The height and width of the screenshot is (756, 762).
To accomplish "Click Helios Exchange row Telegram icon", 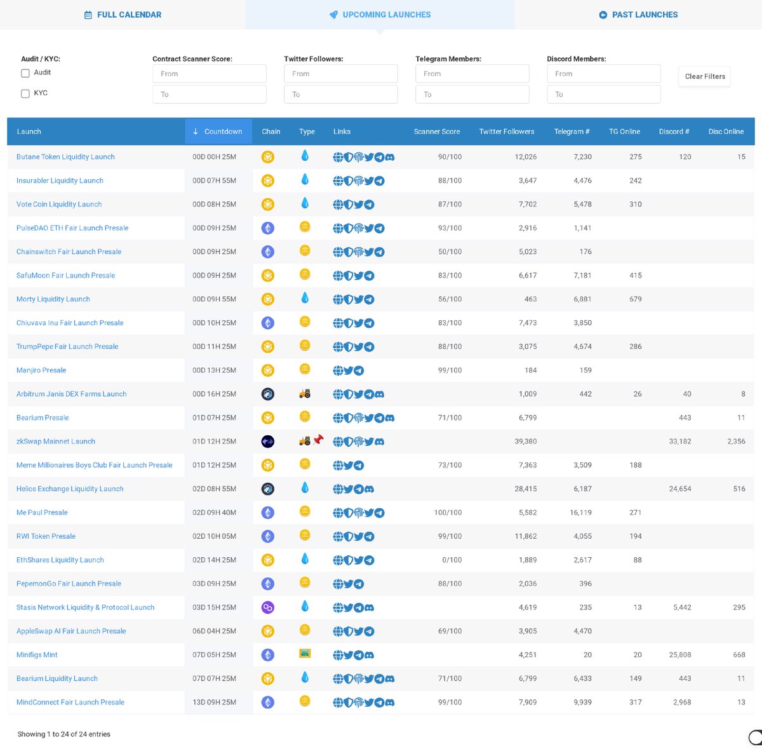I will point(358,489).
